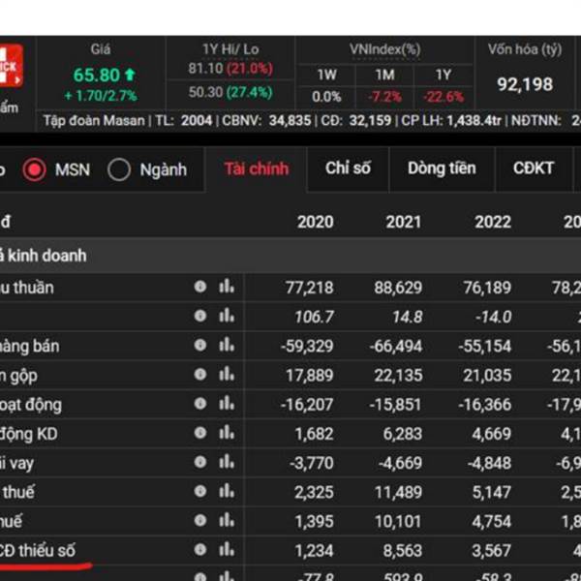Image resolution: width=581 pixels, height=581 pixels.
Task: Click info icon in the 'n gộp' row
Action: click(200, 374)
